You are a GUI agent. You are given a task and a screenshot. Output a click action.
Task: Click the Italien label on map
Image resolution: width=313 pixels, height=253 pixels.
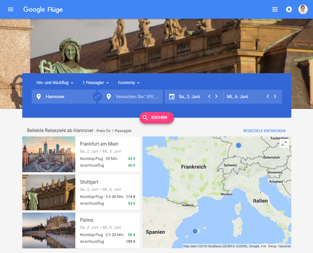point(260,201)
